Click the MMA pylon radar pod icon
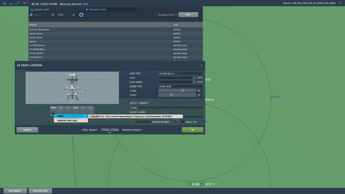This screenshot has height=194, width=345. 53,112
